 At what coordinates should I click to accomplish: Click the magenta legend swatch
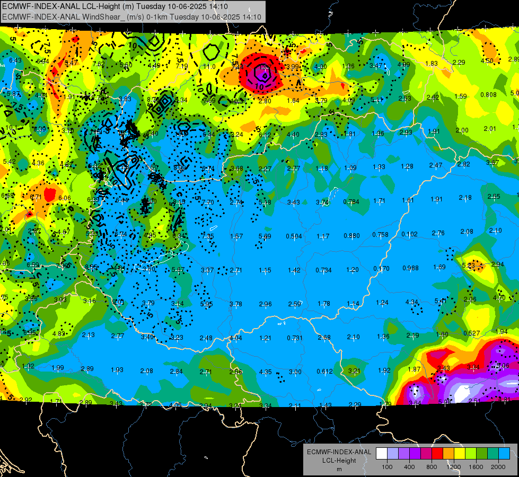point(426,453)
